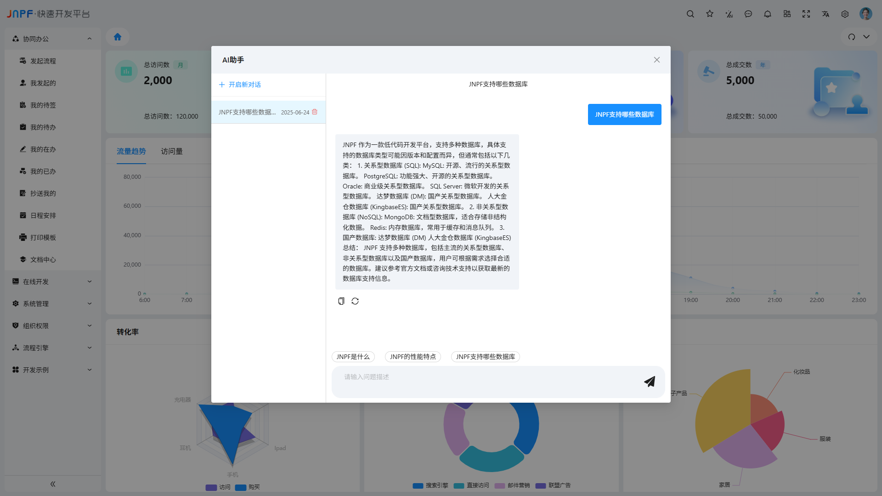Click the 转化率 panel title
882x496 pixels.
(128, 332)
